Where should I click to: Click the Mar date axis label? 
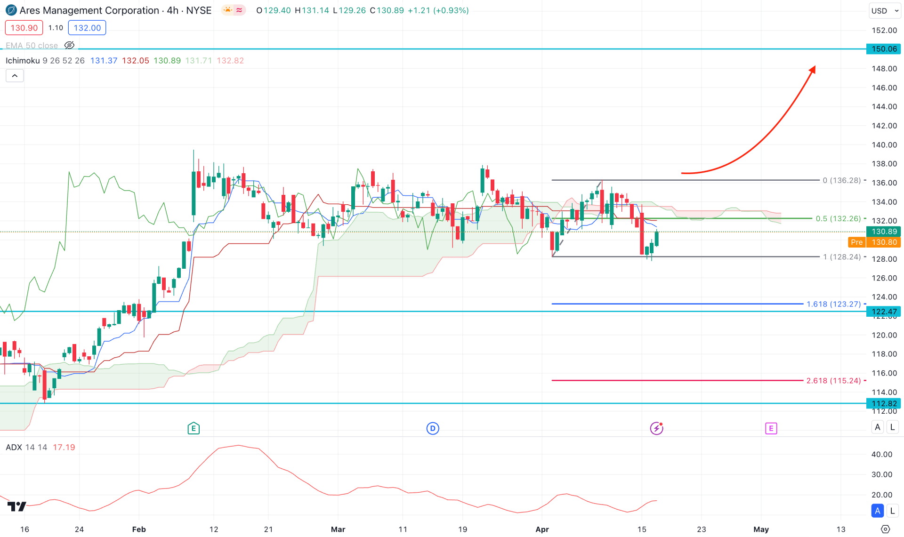click(x=338, y=529)
